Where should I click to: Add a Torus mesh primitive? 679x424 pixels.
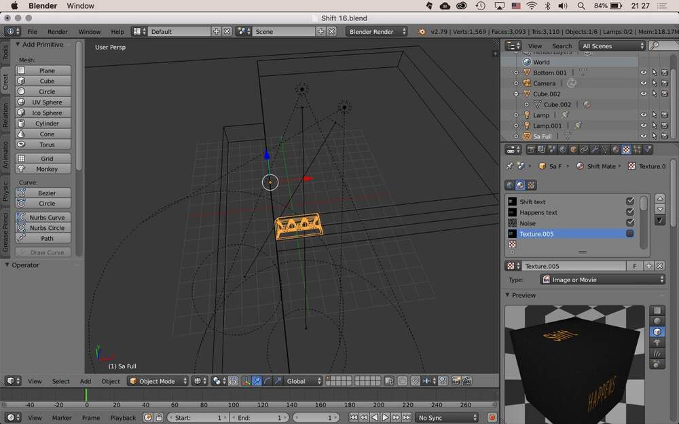[x=43, y=144]
